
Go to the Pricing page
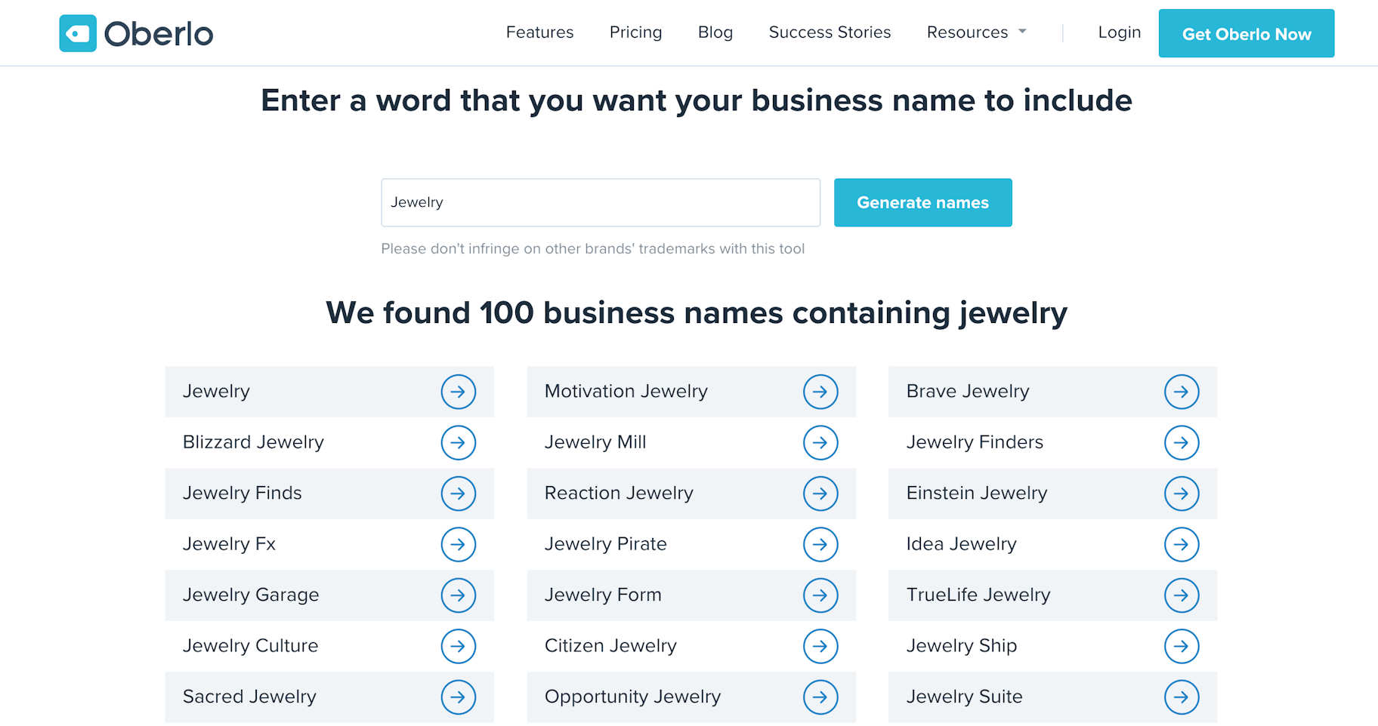(635, 32)
